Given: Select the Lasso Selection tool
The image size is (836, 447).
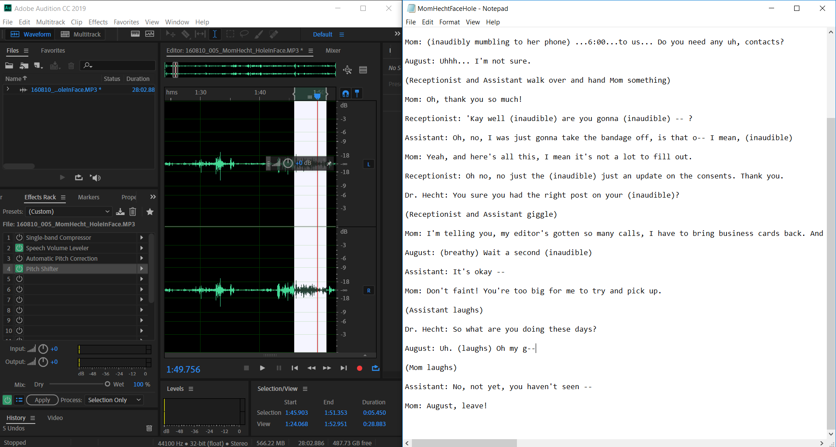Looking at the screenshot, I should (244, 34).
